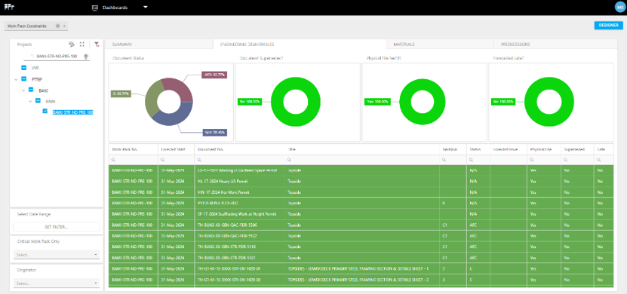Select the highlighted BAWJ-STR-ND-PRE-100 tree item
This screenshot has height=294, width=627.
73,112
